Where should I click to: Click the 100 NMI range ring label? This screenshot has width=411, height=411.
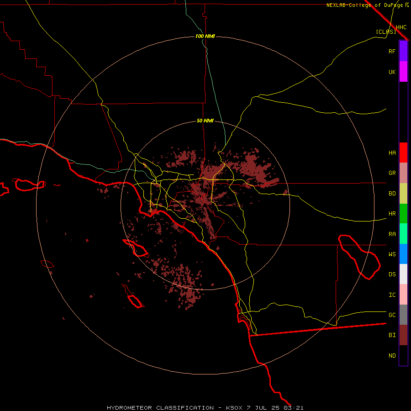click(x=205, y=36)
